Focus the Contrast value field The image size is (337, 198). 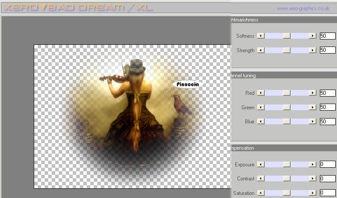(328, 178)
